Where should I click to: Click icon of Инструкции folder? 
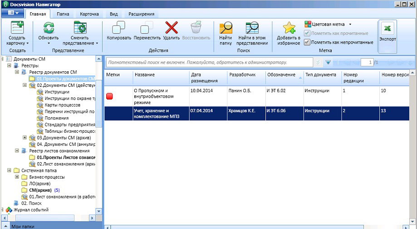pos(40,92)
